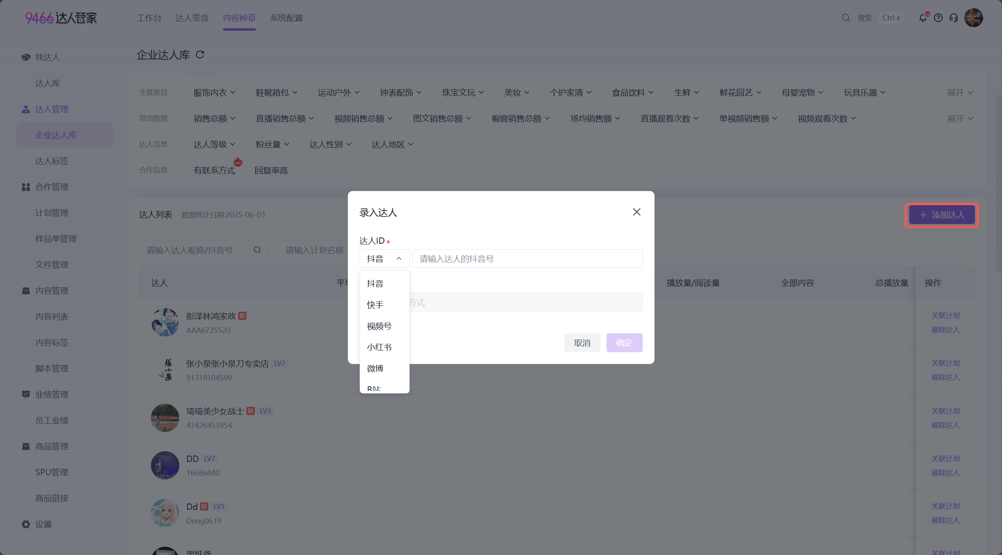Screen dimensions: 1002x555
Task: Click the 彭泽林鸿家政 avatar
Action: coord(165,322)
